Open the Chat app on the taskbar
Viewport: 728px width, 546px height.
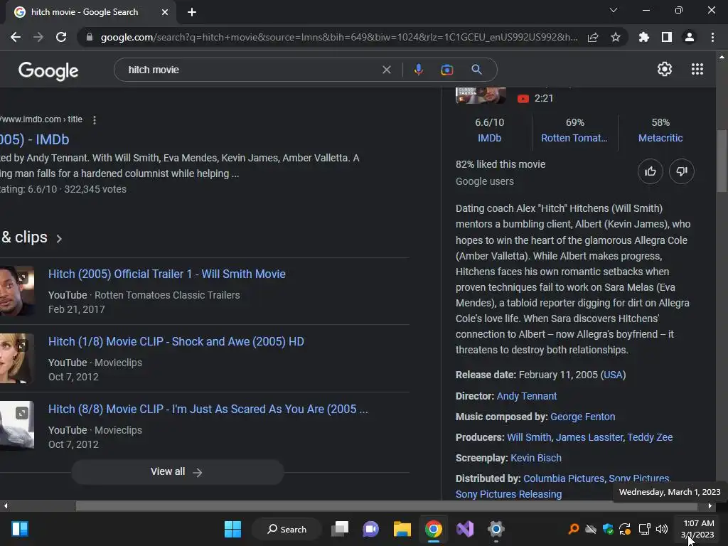370,529
